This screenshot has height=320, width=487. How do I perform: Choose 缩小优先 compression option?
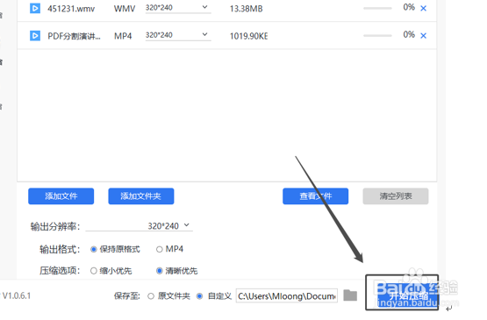pyautogui.click(x=94, y=271)
